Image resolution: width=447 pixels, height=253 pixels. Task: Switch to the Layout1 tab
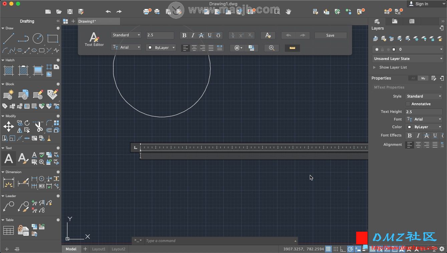[99, 249]
